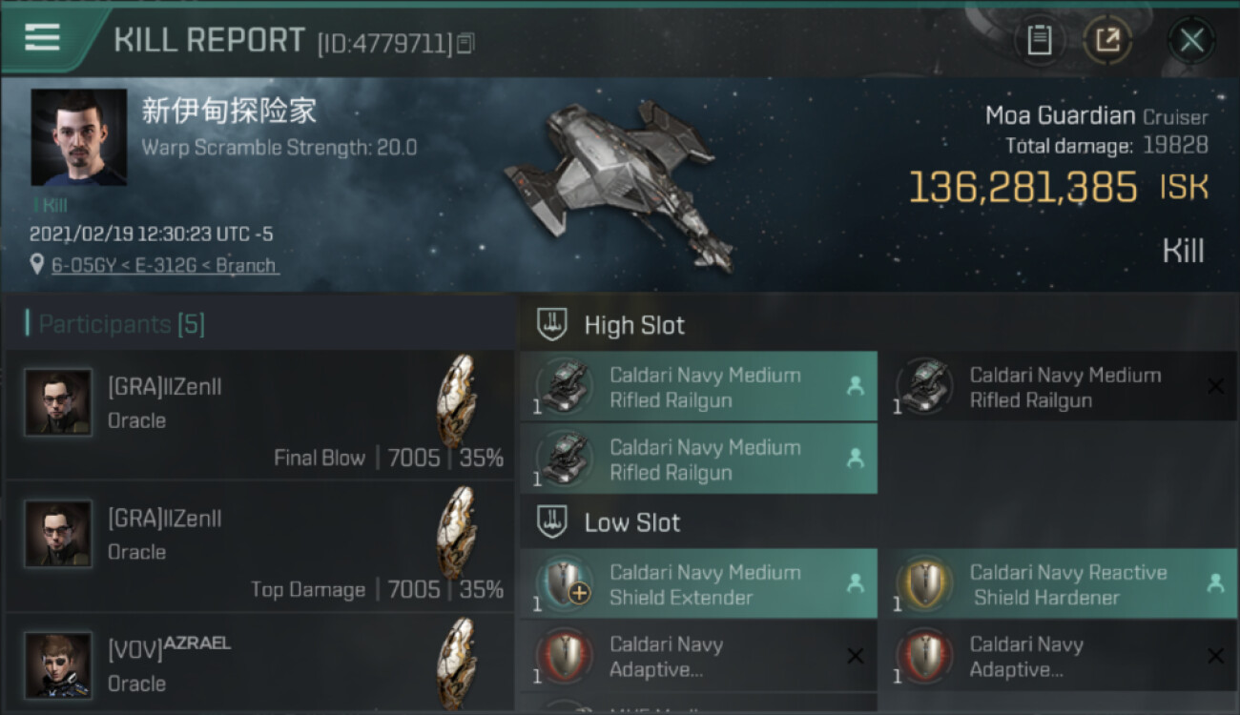Viewport: 1240px width, 715px height.
Task: Click the Low Slot section icon
Action: pyautogui.click(x=552, y=522)
